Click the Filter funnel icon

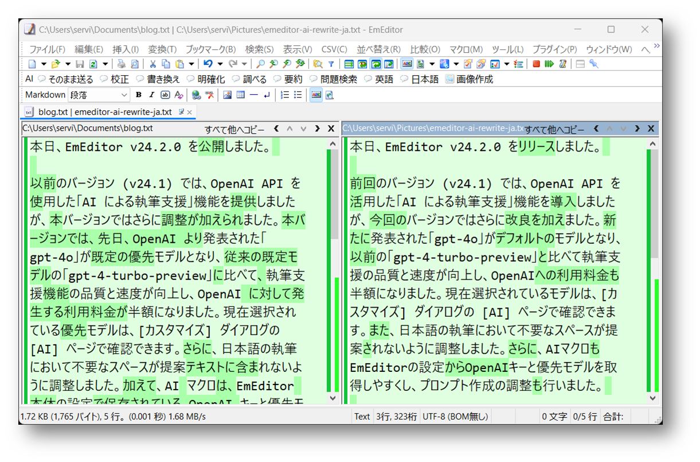coord(331,64)
